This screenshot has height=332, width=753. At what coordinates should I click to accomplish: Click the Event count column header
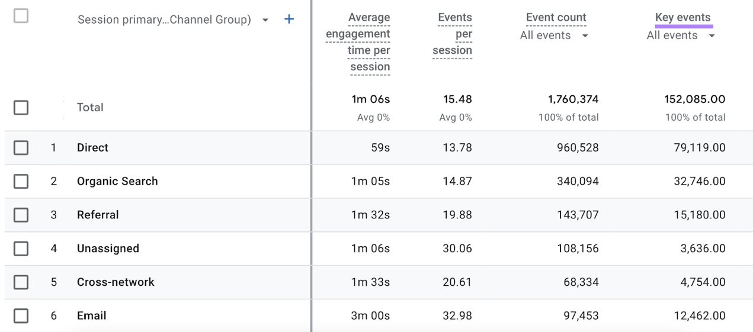coord(556,18)
